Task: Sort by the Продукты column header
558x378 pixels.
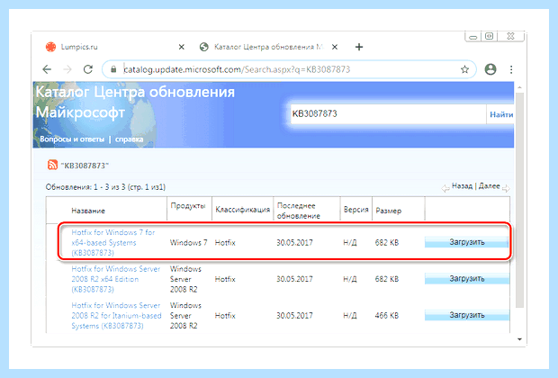Action: tap(188, 206)
